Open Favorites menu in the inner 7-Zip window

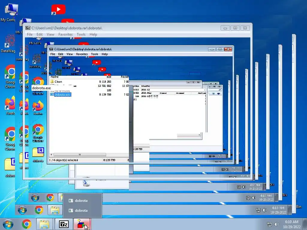(x=82, y=54)
